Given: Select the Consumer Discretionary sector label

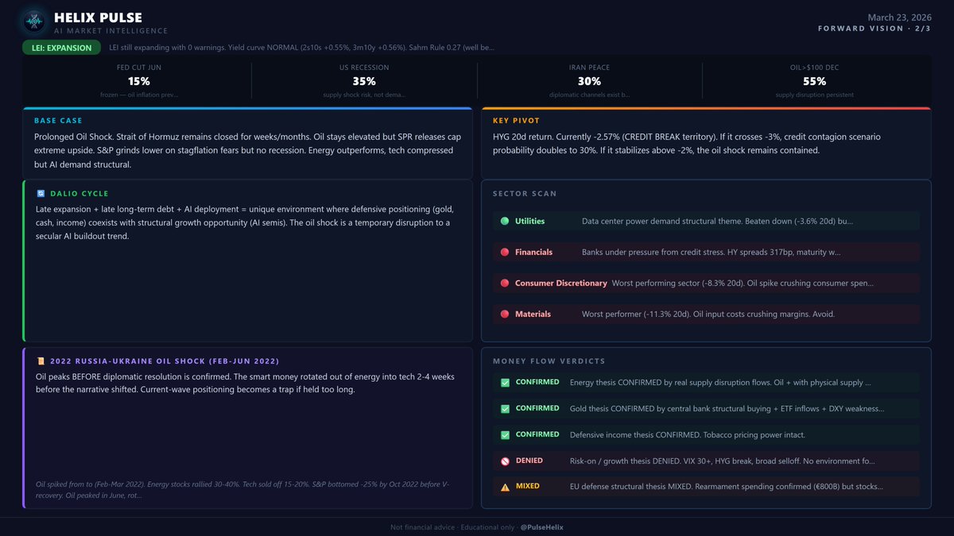Looking at the screenshot, I should coord(561,283).
